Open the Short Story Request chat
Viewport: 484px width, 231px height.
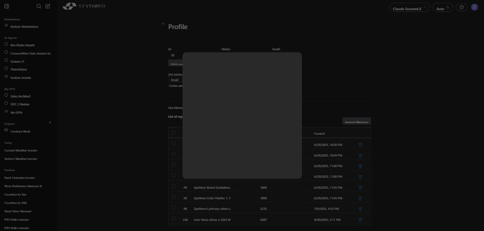pos(18,211)
